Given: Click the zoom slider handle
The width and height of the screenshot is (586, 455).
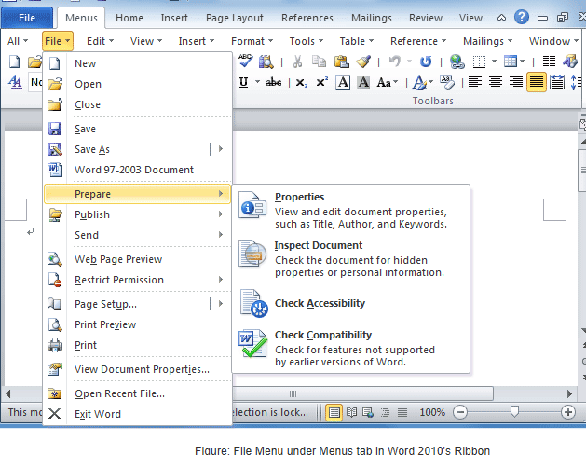Looking at the screenshot, I should click(514, 412).
